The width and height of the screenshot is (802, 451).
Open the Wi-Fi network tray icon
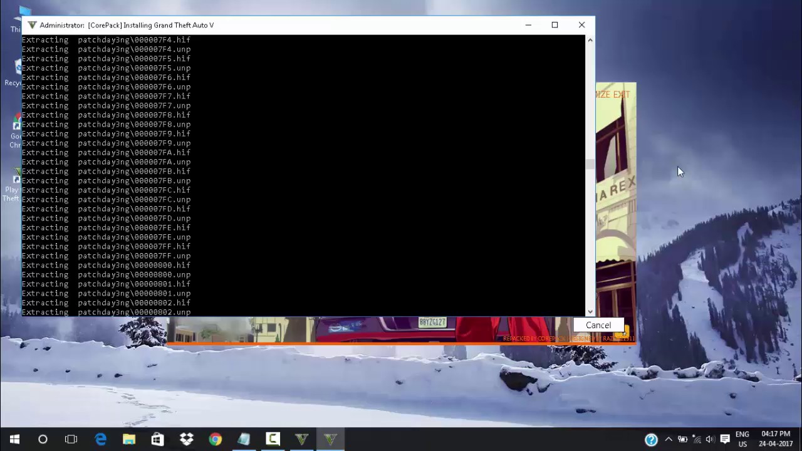click(697, 440)
